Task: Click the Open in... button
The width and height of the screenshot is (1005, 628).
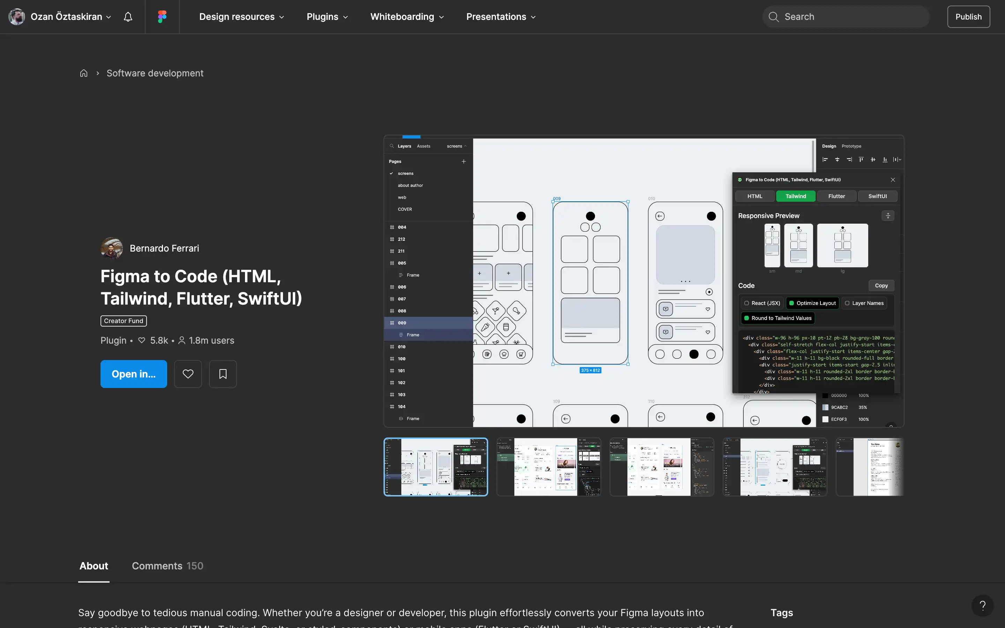Action: [x=134, y=374]
